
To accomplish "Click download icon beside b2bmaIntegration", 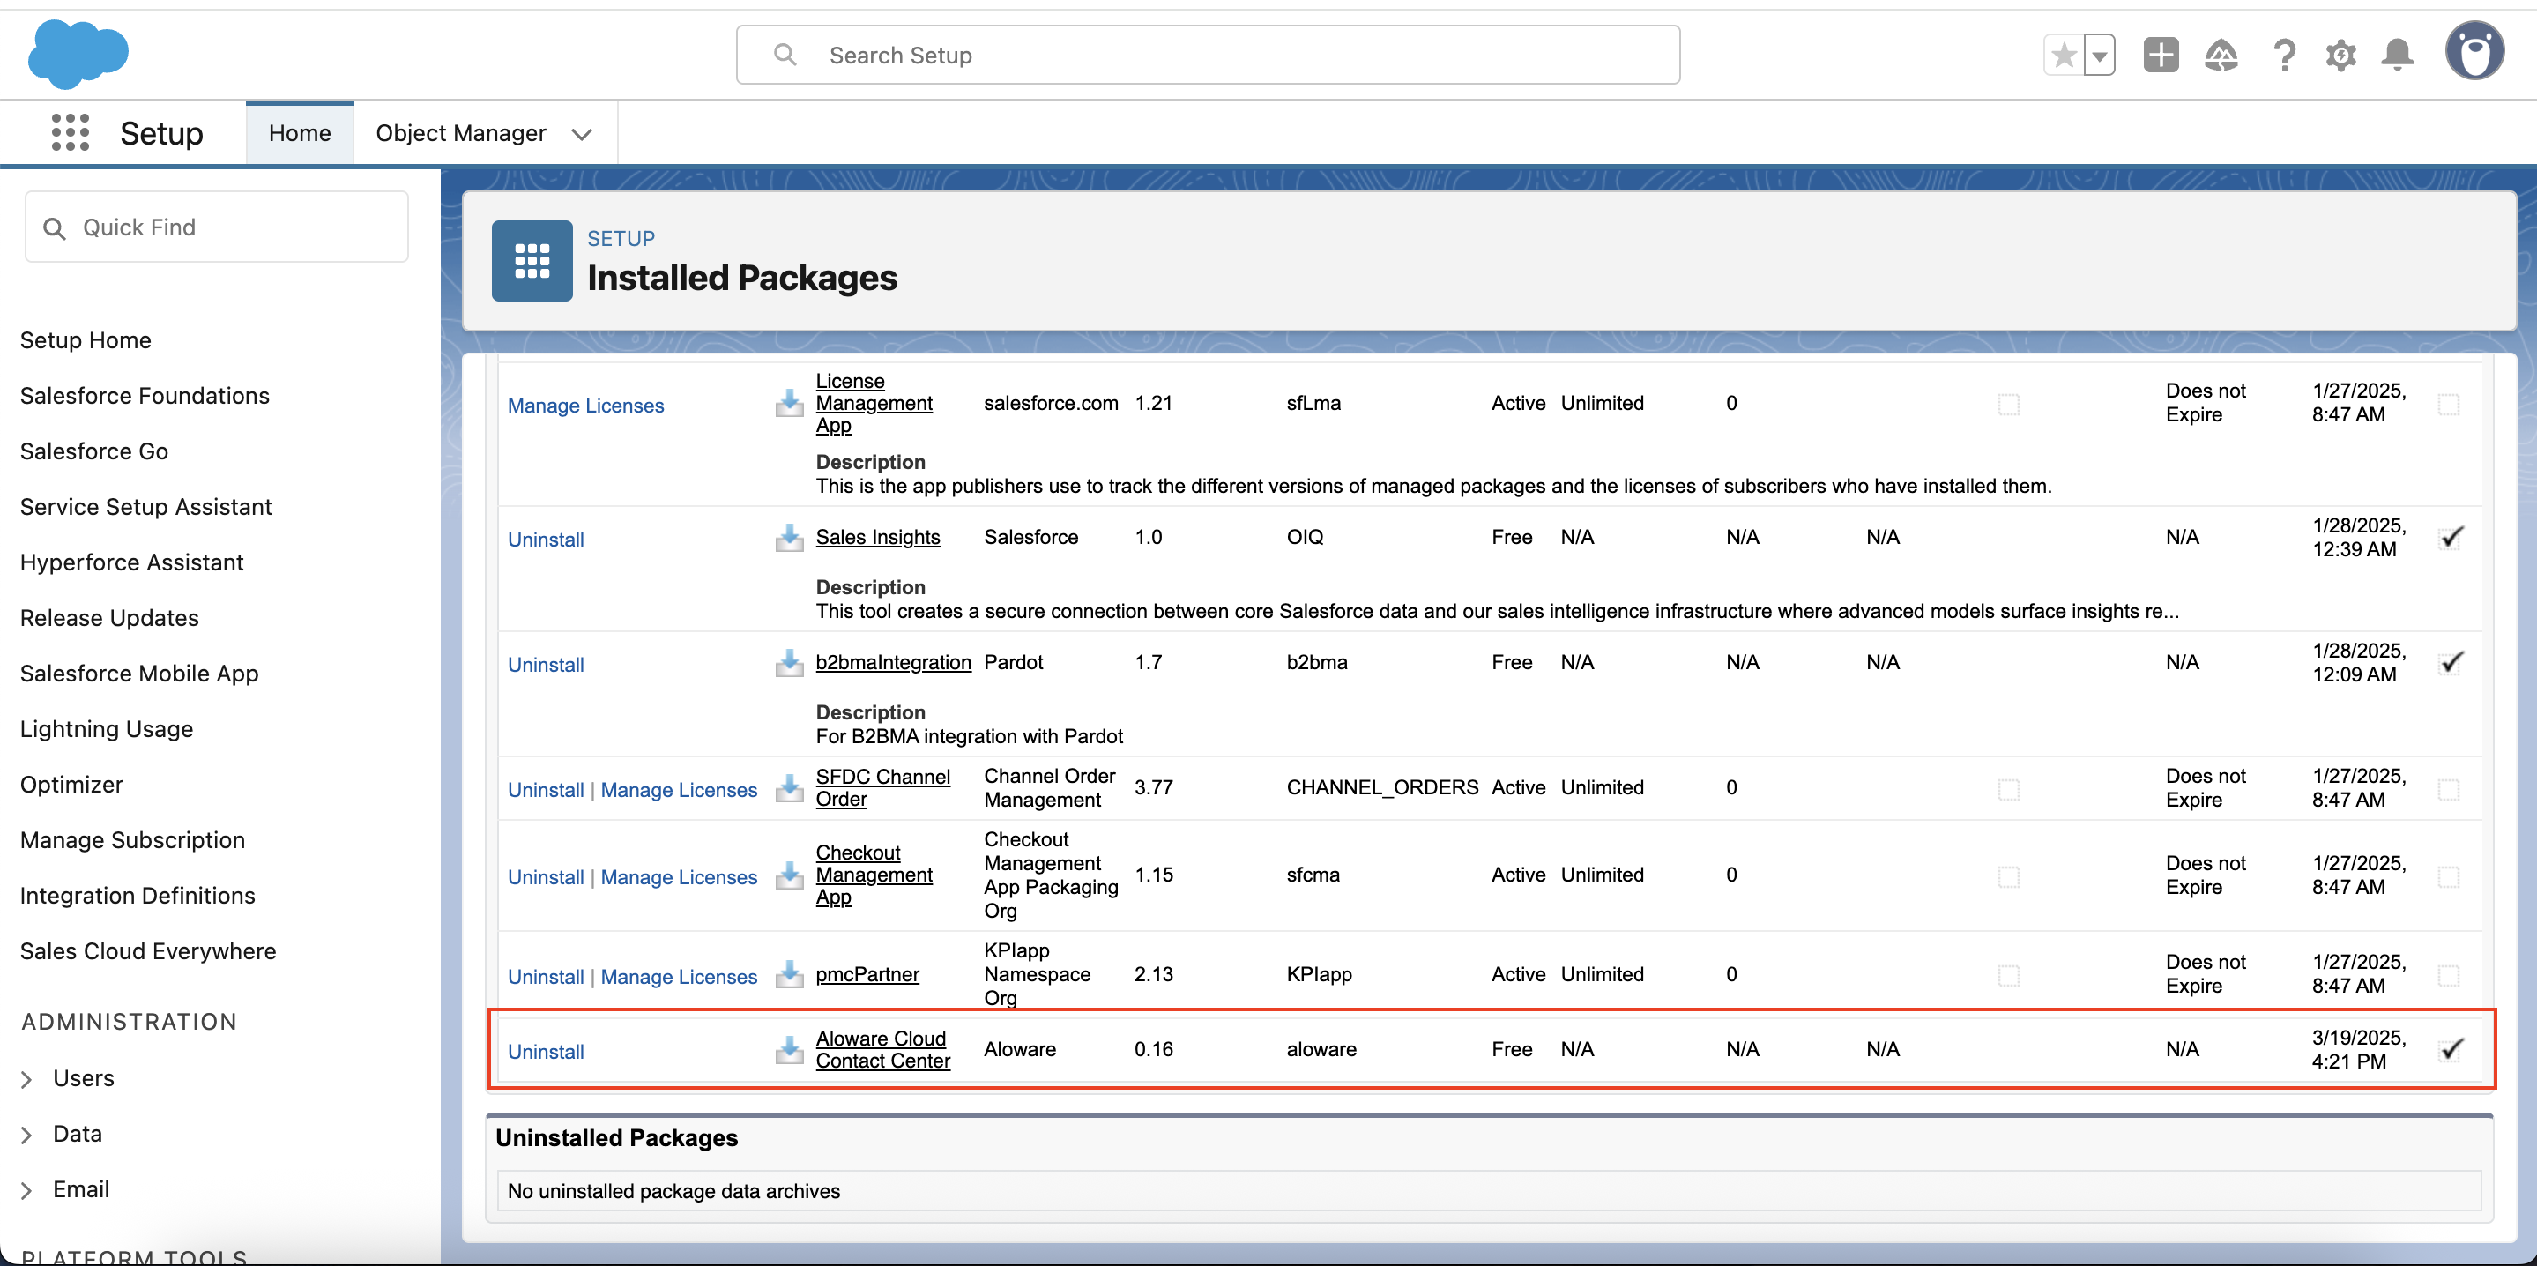I will coord(789,662).
